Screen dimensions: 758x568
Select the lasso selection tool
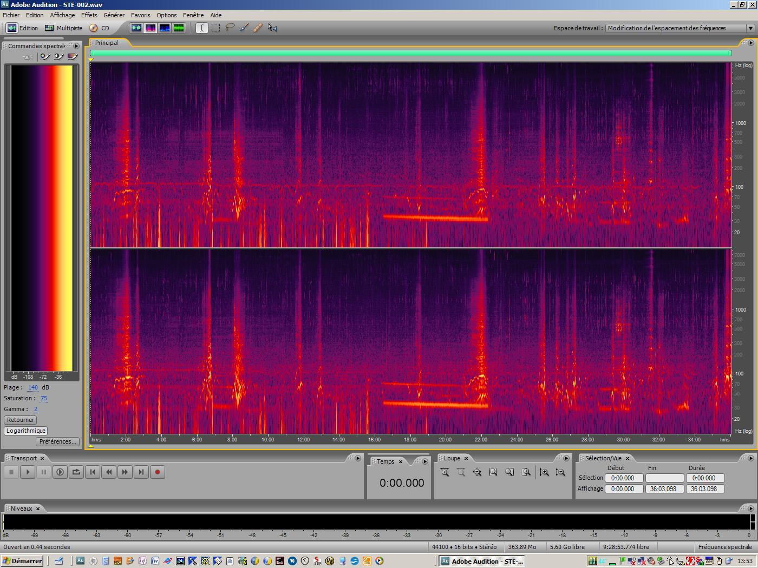click(230, 28)
